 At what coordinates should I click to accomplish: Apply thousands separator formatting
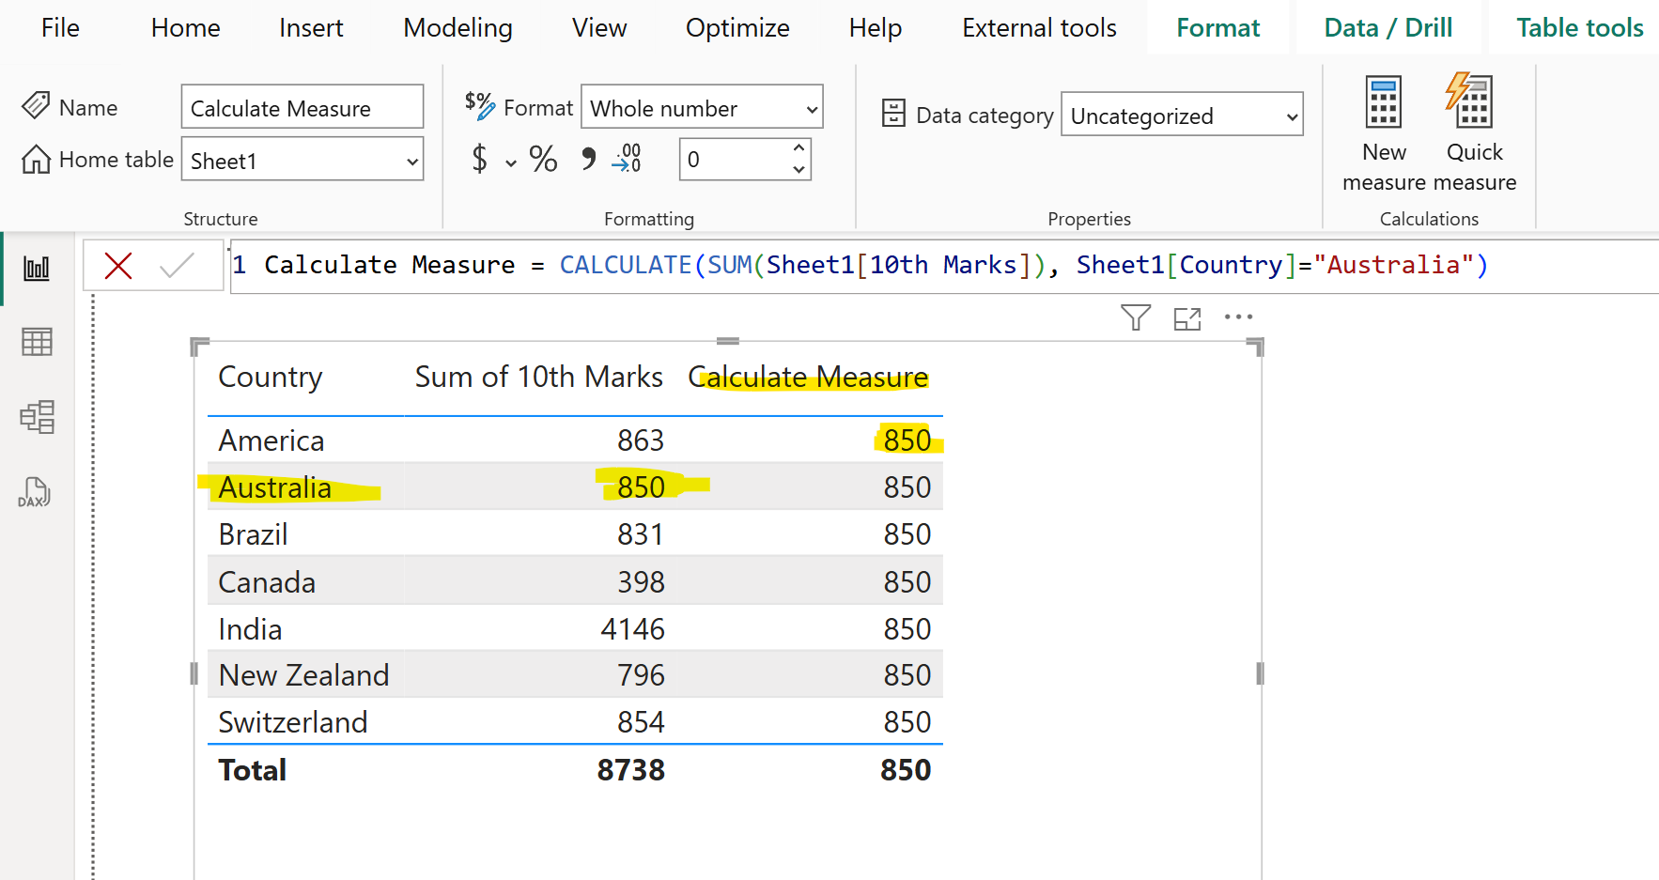(x=587, y=160)
